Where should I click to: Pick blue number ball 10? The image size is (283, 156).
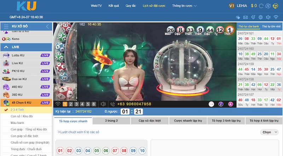click(142, 151)
